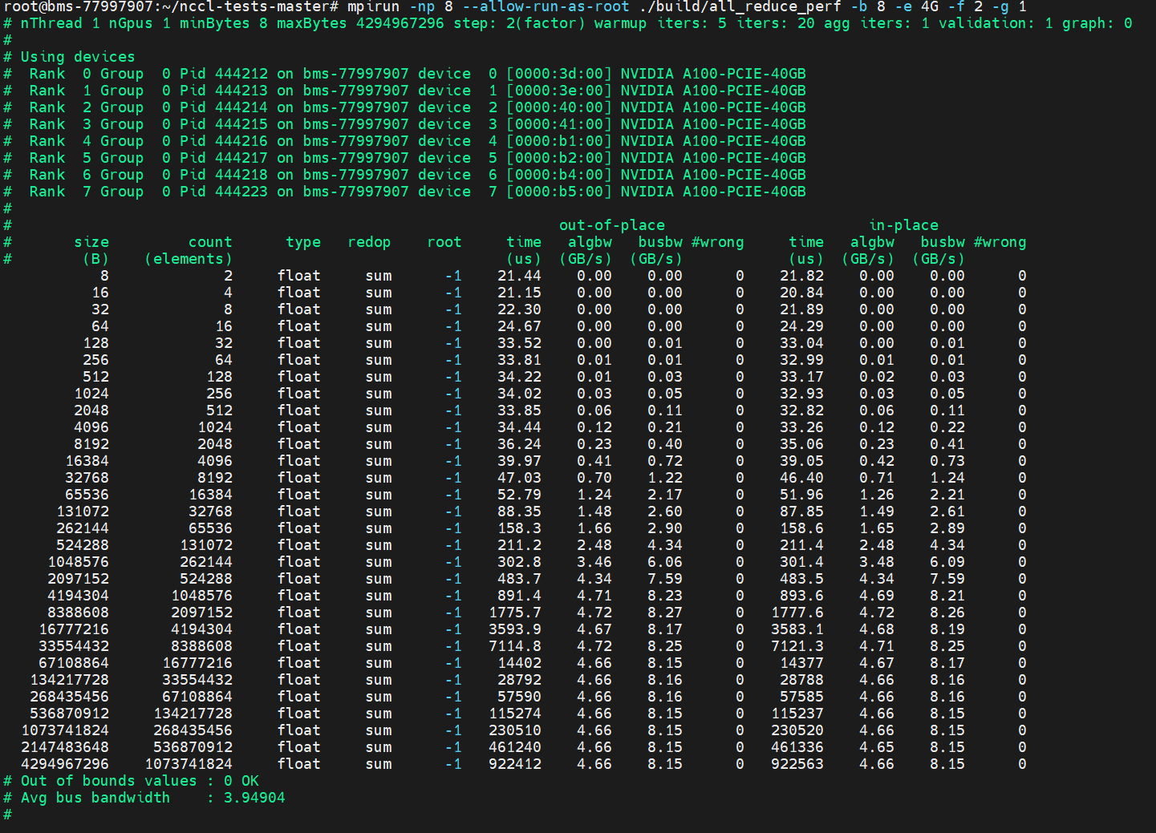Click out-of-place time 33.85 in size 2048 row
Image resolution: width=1156 pixels, height=833 pixels.
click(519, 410)
